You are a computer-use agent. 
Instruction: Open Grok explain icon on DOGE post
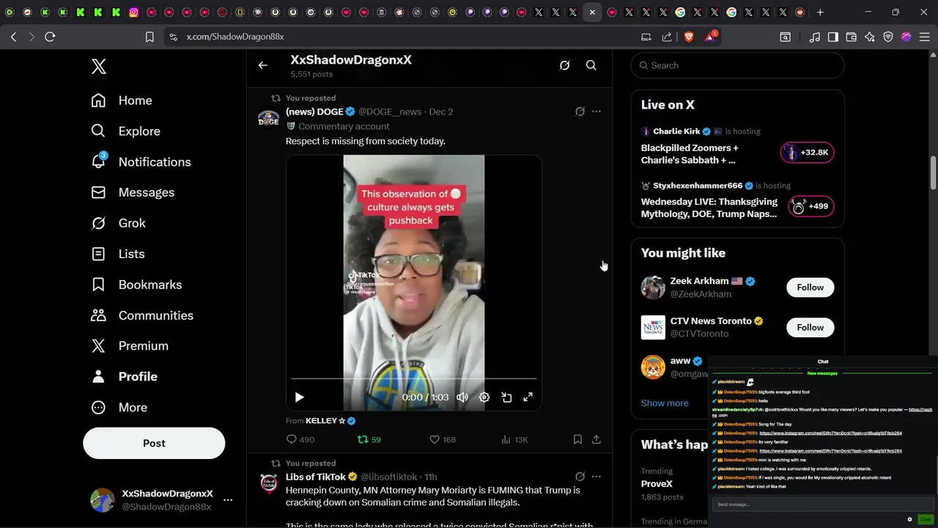580,111
